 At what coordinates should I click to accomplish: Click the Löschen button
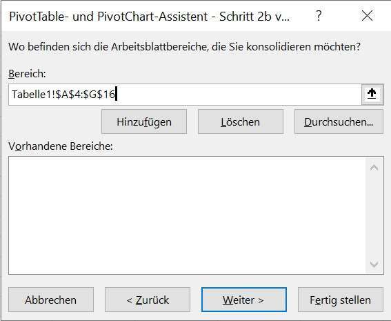point(241,121)
